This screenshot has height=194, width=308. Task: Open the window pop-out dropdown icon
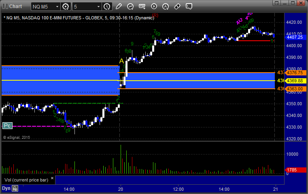277,3
